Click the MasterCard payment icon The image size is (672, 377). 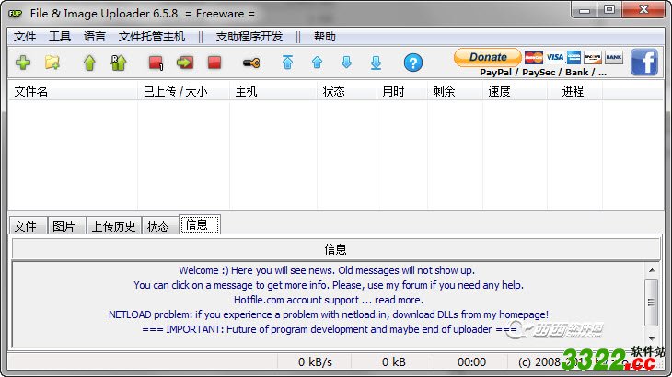534,57
